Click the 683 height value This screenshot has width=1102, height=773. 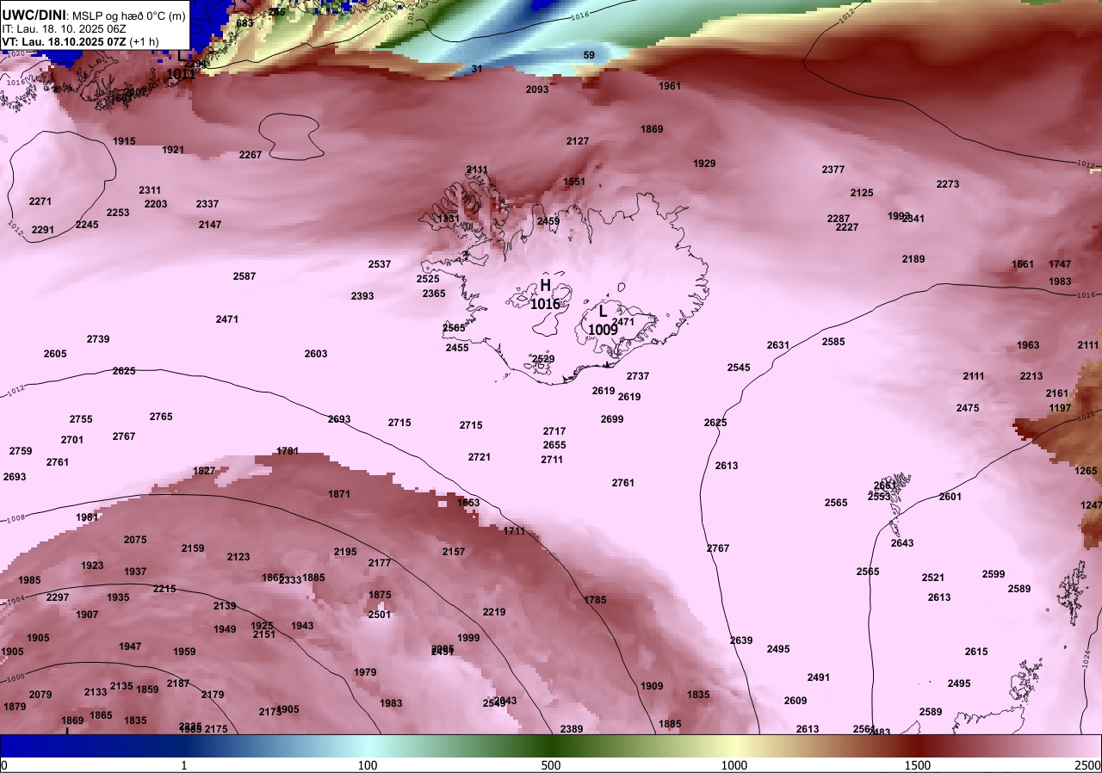tap(245, 23)
